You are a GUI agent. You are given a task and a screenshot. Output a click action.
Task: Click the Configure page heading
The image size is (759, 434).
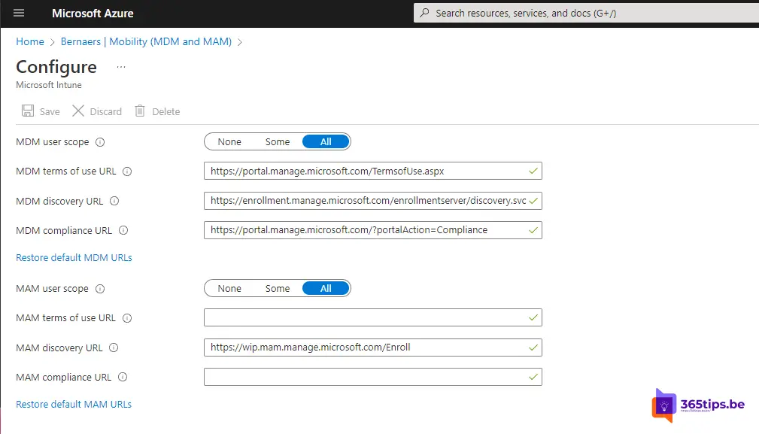tap(56, 67)
